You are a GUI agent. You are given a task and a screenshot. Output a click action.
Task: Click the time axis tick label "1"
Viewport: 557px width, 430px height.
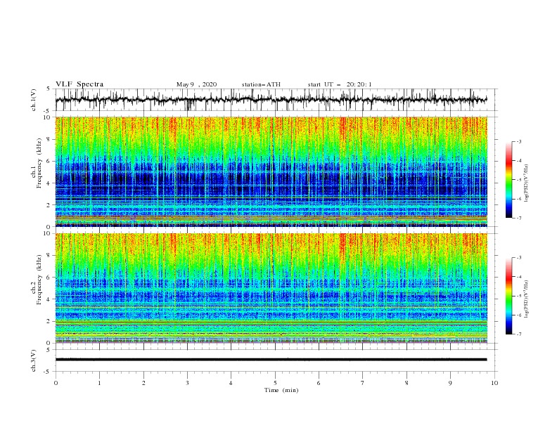click(99, 383)
